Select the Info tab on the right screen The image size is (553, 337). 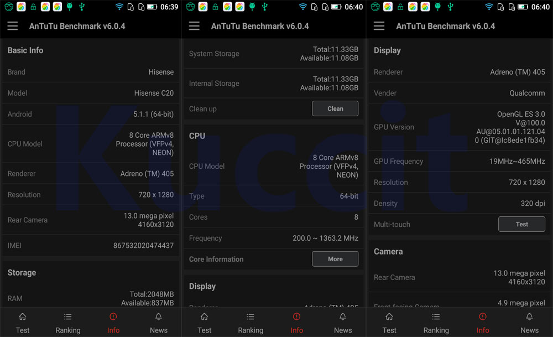click(483, 323)
